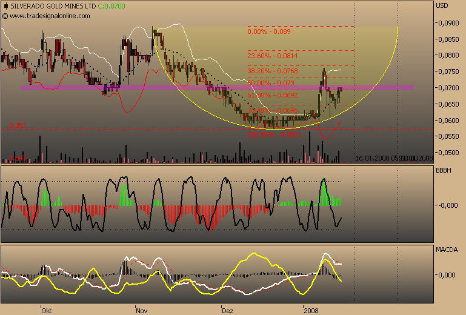The height and width of the screenshot is (315, 466).
Task: Click the BBBH indicator label
Action: (x=444, y=170)
